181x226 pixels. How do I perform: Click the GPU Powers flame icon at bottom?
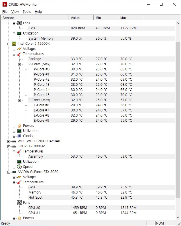[19, 218]
